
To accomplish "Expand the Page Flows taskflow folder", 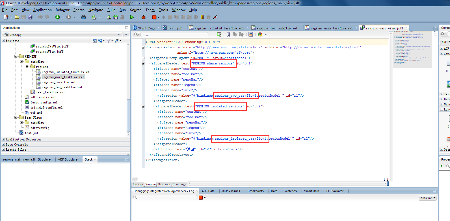I will point(21,123).
